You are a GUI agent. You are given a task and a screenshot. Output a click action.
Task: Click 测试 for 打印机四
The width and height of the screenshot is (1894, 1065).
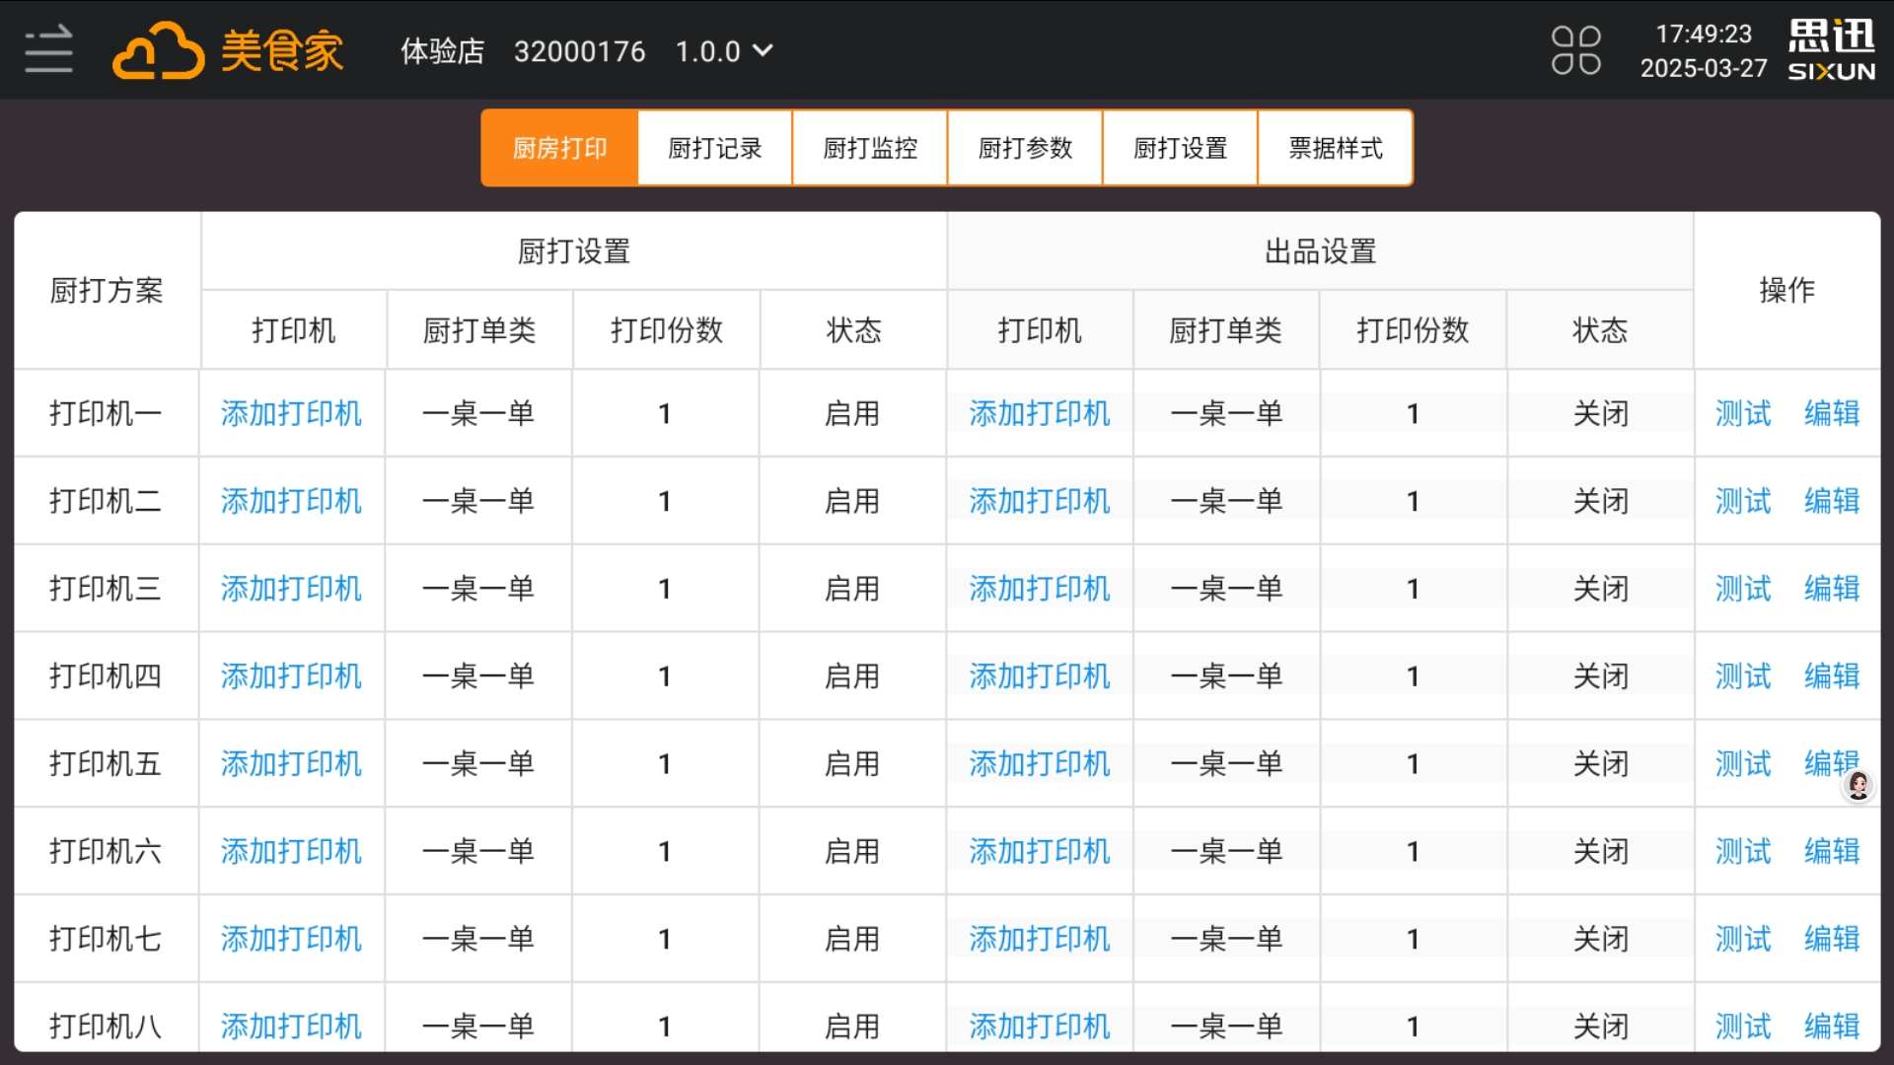1742,675
